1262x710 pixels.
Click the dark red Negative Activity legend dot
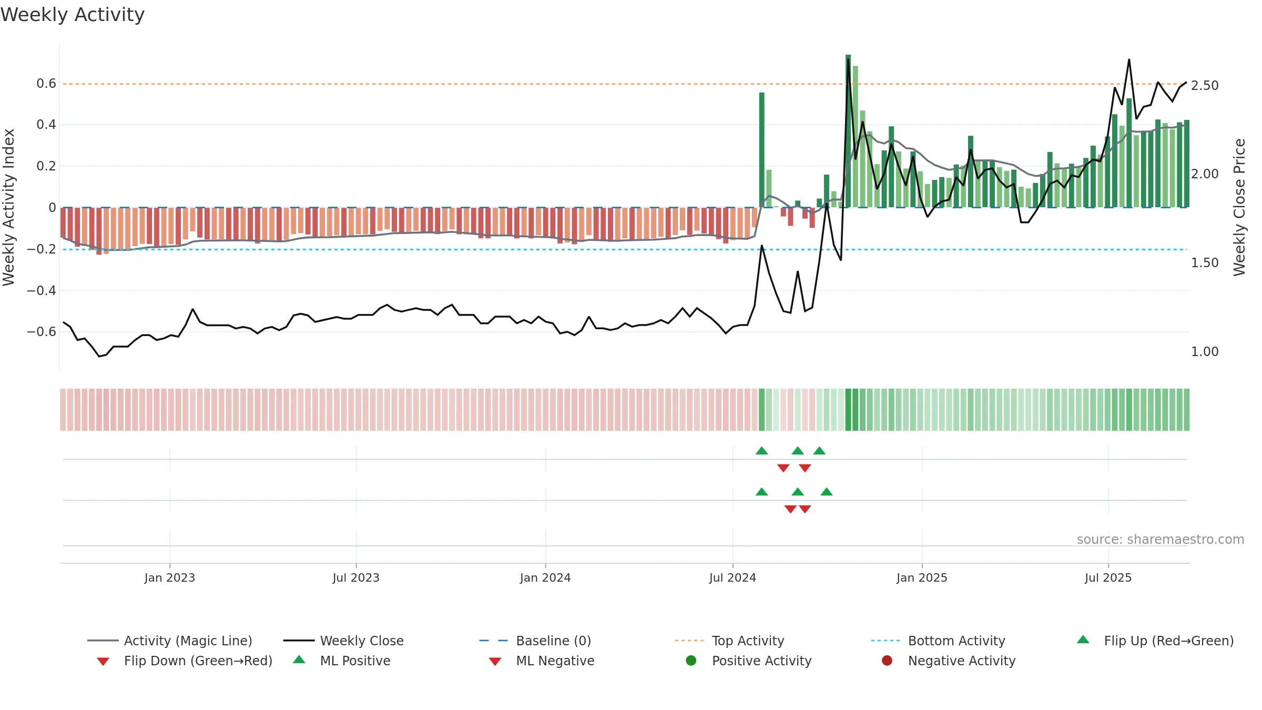click(887, 660)
